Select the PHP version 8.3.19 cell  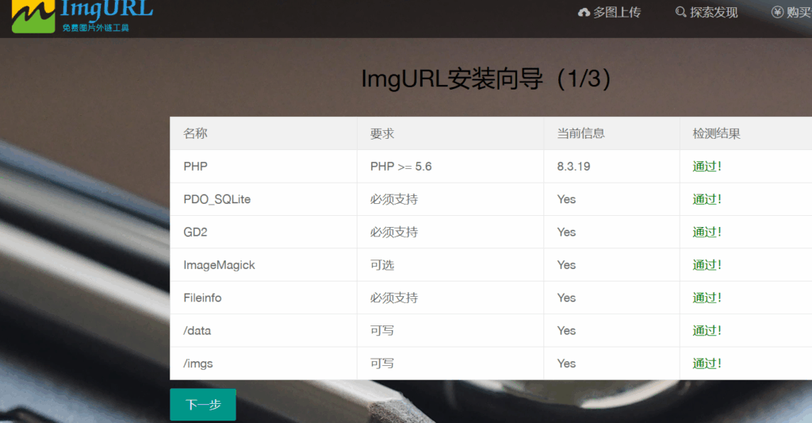click(573, 167)
